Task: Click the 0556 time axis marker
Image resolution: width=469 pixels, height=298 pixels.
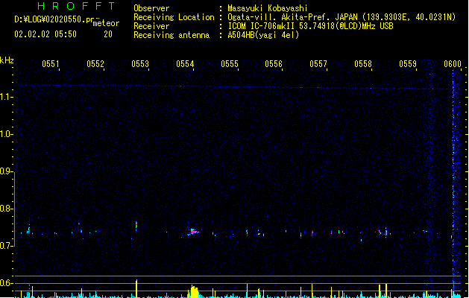Action: click(274, 64)
